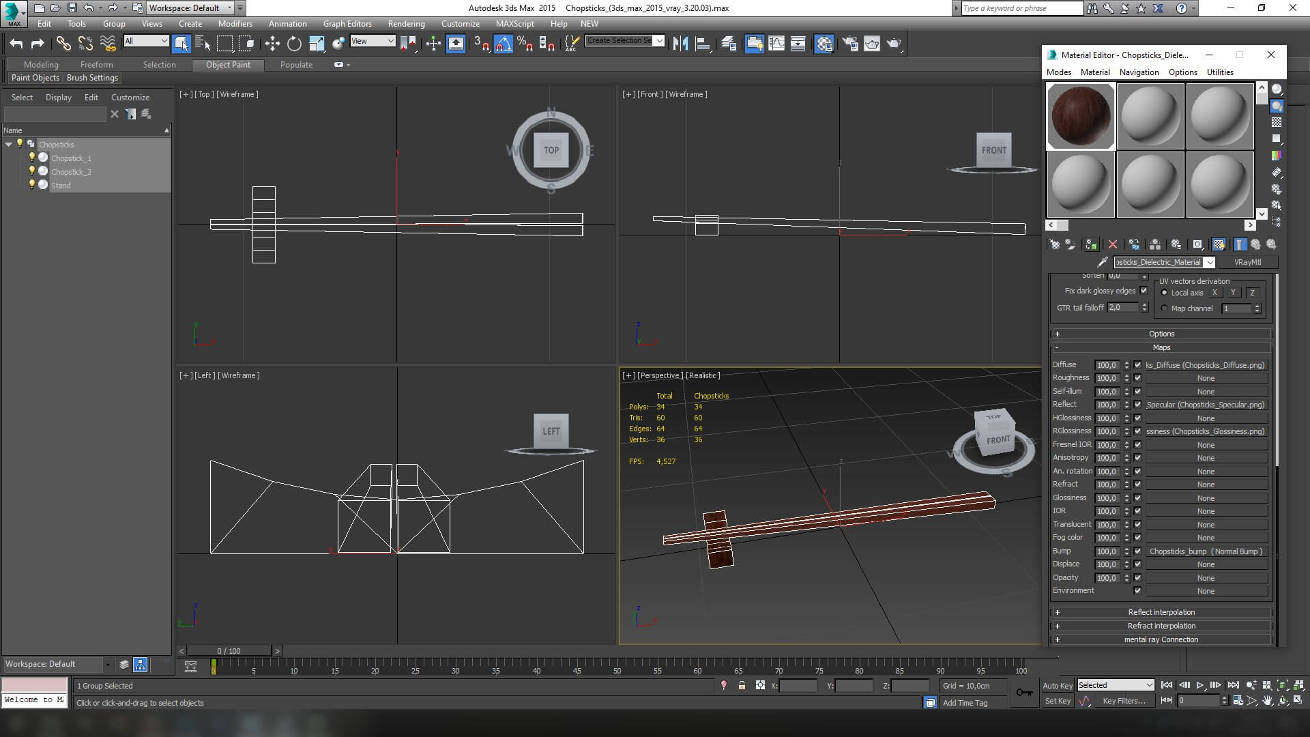Click the Auto Key button

1057,686
